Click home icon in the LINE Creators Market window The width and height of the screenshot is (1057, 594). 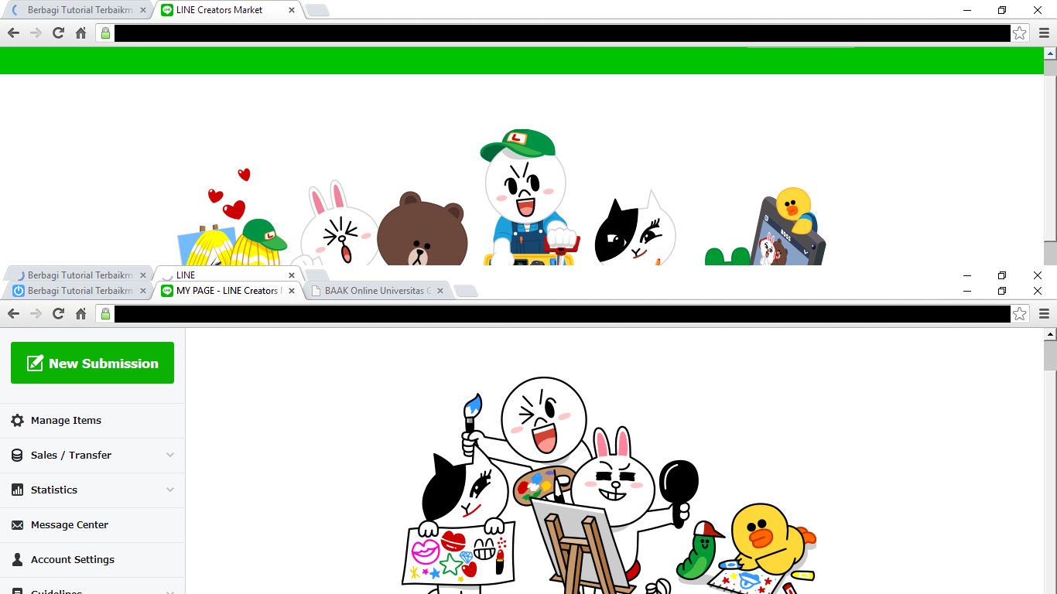pyautogui.click(x=80, y=32)
